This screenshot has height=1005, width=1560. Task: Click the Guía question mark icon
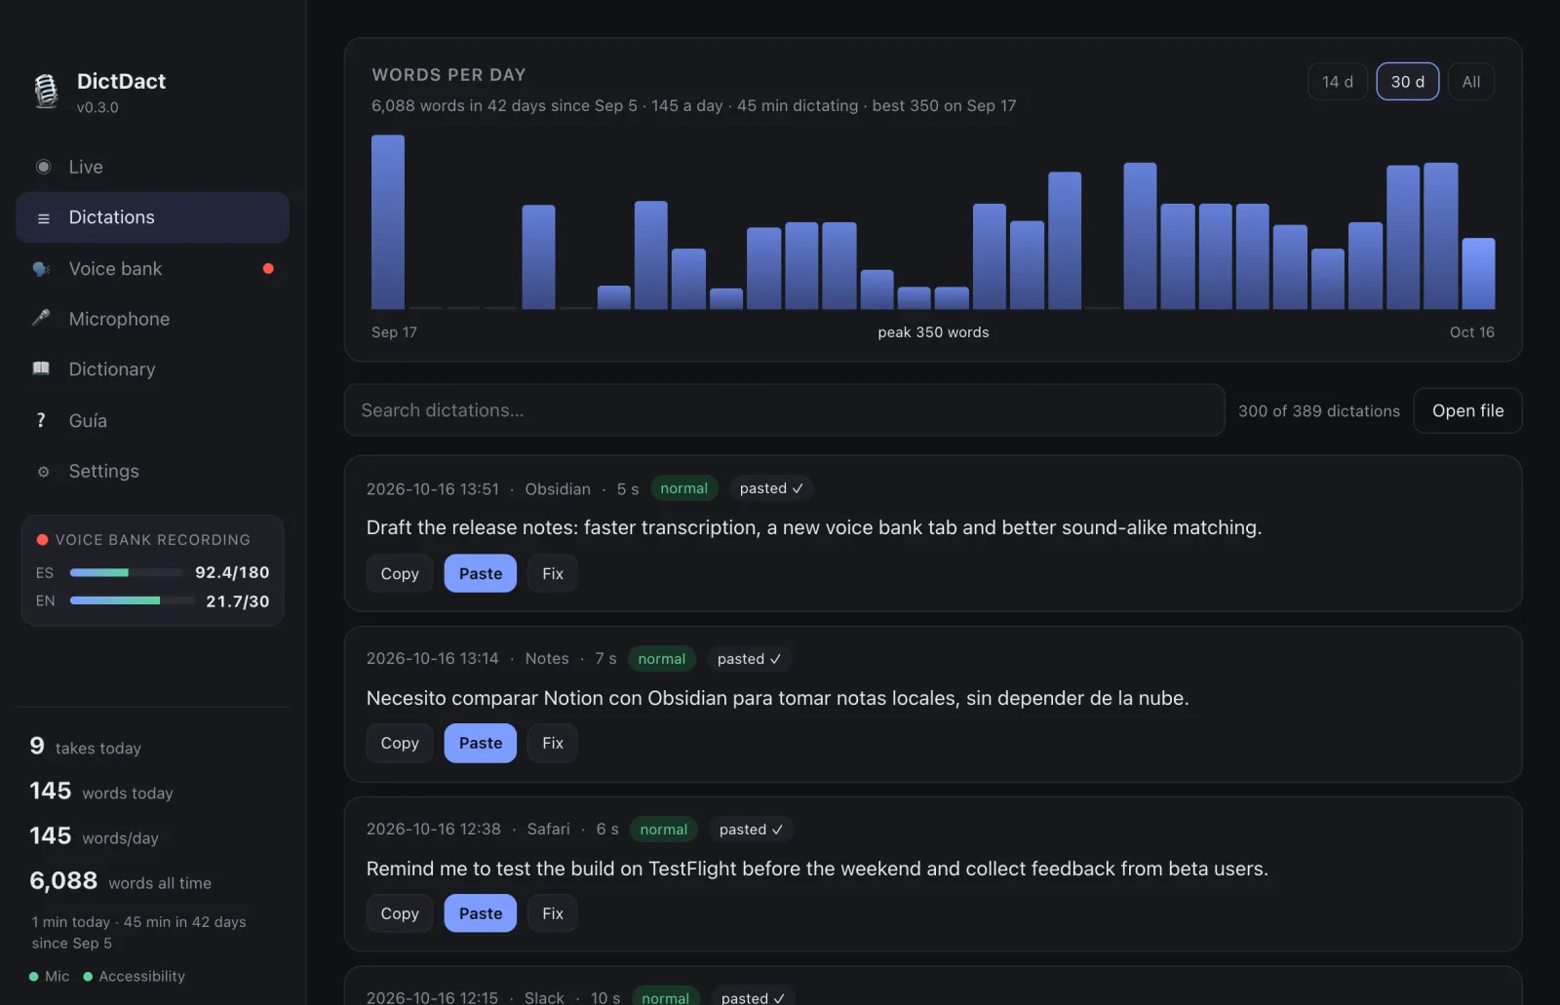41,420
